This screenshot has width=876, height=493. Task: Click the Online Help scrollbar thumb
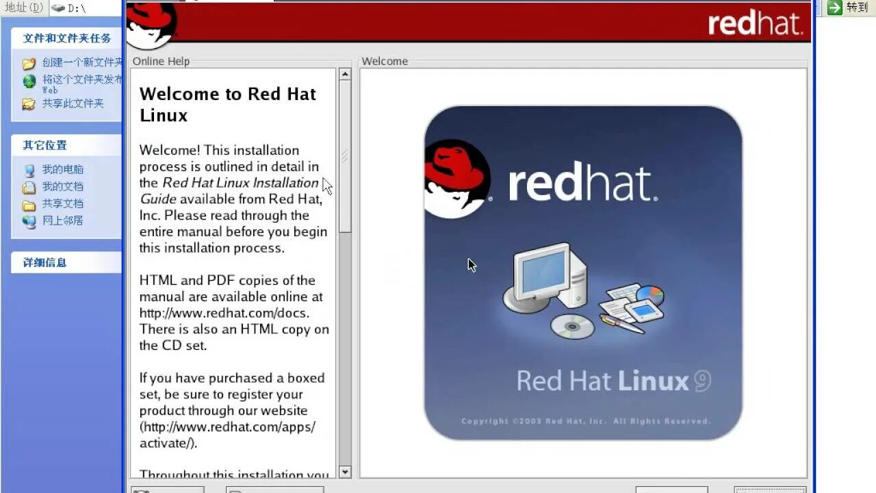click(345, 157)
